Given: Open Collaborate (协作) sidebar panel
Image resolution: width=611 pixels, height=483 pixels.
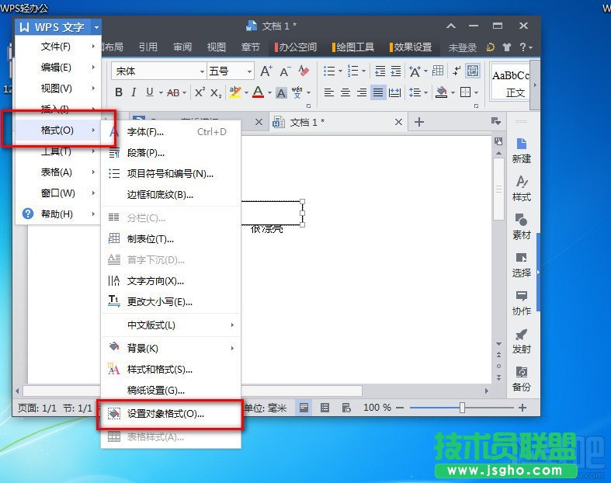Looking at the screenshot, I should (522, 303).
